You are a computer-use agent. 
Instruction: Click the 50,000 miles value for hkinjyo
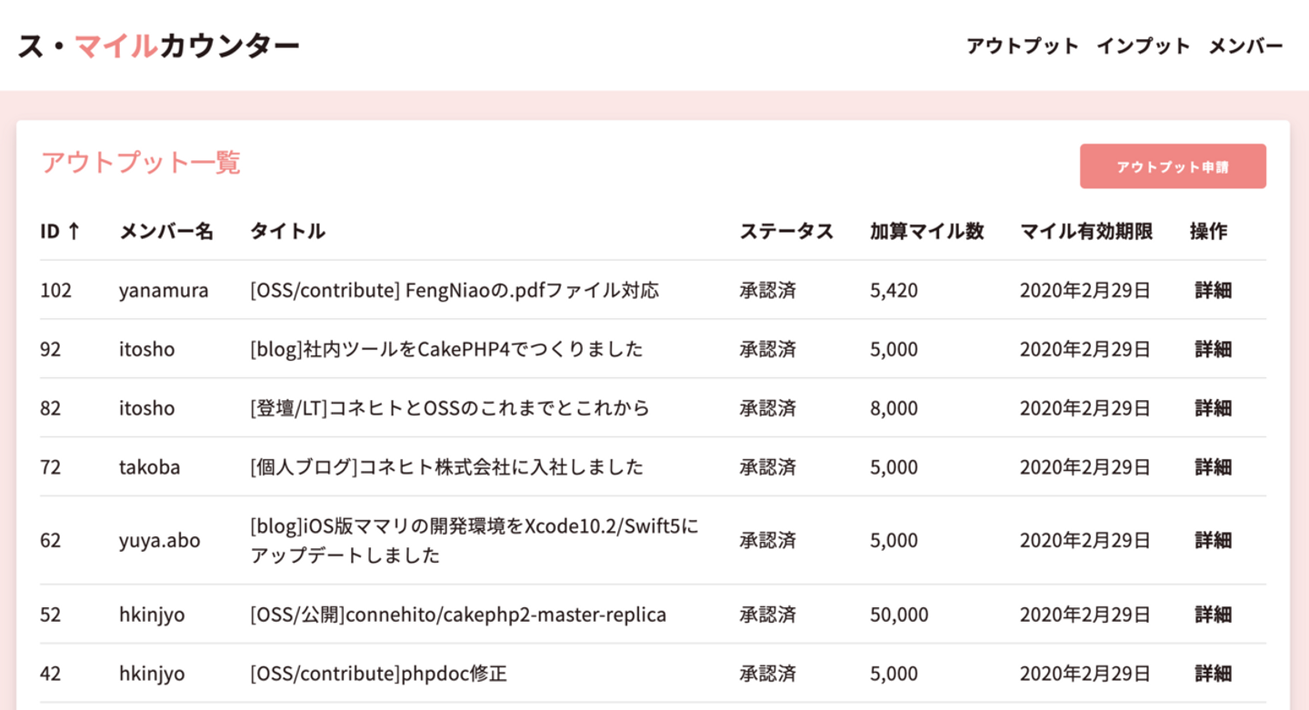899,615
